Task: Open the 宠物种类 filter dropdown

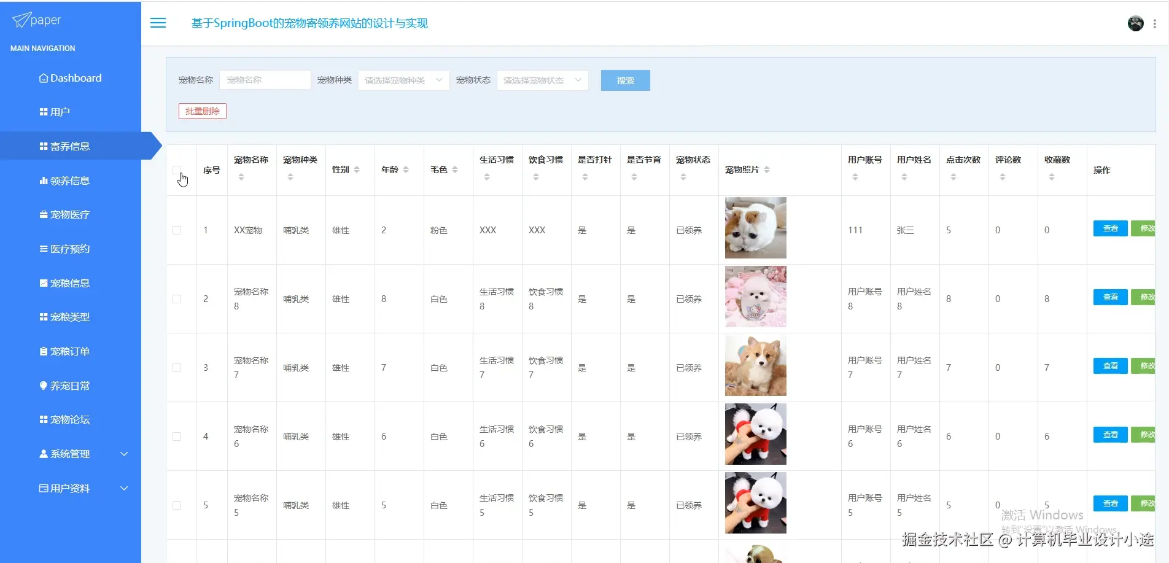Action: 403,80
